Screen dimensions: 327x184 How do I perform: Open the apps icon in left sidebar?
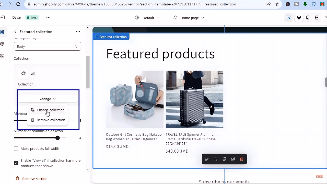[x=2, y=56]
